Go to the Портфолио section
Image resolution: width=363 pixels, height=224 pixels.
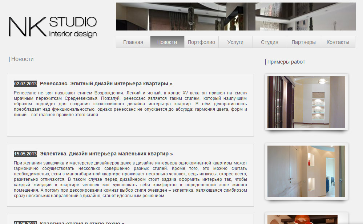201,42
